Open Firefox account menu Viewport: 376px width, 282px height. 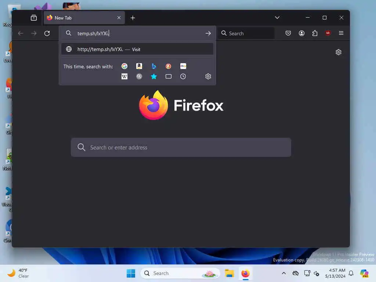[x=302, y=33]
